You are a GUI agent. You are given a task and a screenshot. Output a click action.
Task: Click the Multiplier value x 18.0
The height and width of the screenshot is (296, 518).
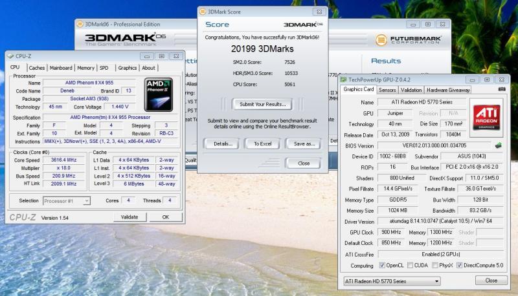tap(63, 168)
